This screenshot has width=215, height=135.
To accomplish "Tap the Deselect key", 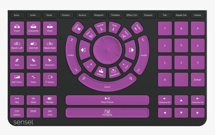I will click(x=114, y=72).
